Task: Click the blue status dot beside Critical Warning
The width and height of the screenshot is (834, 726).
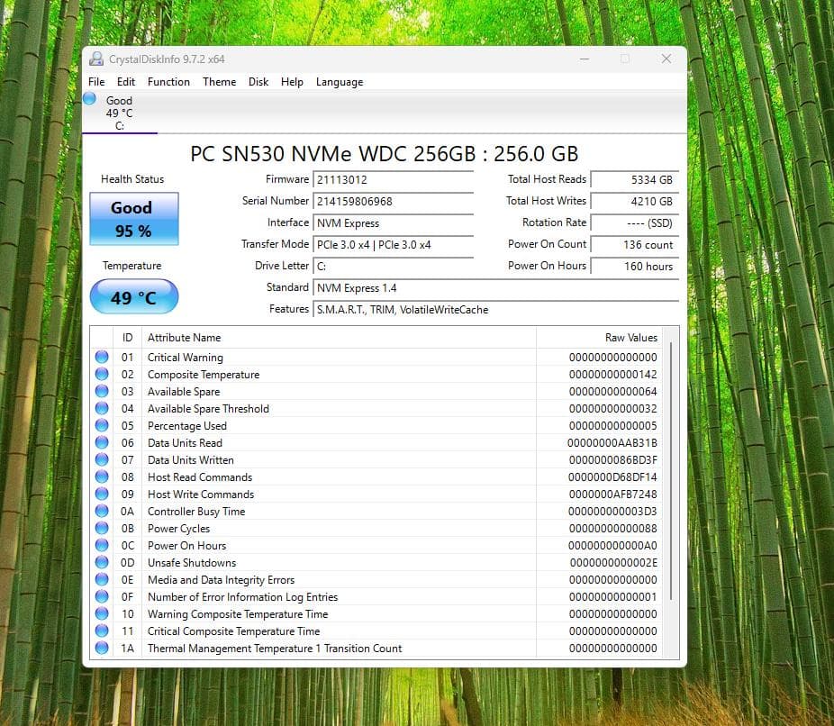Action: [x=102, y=357]
